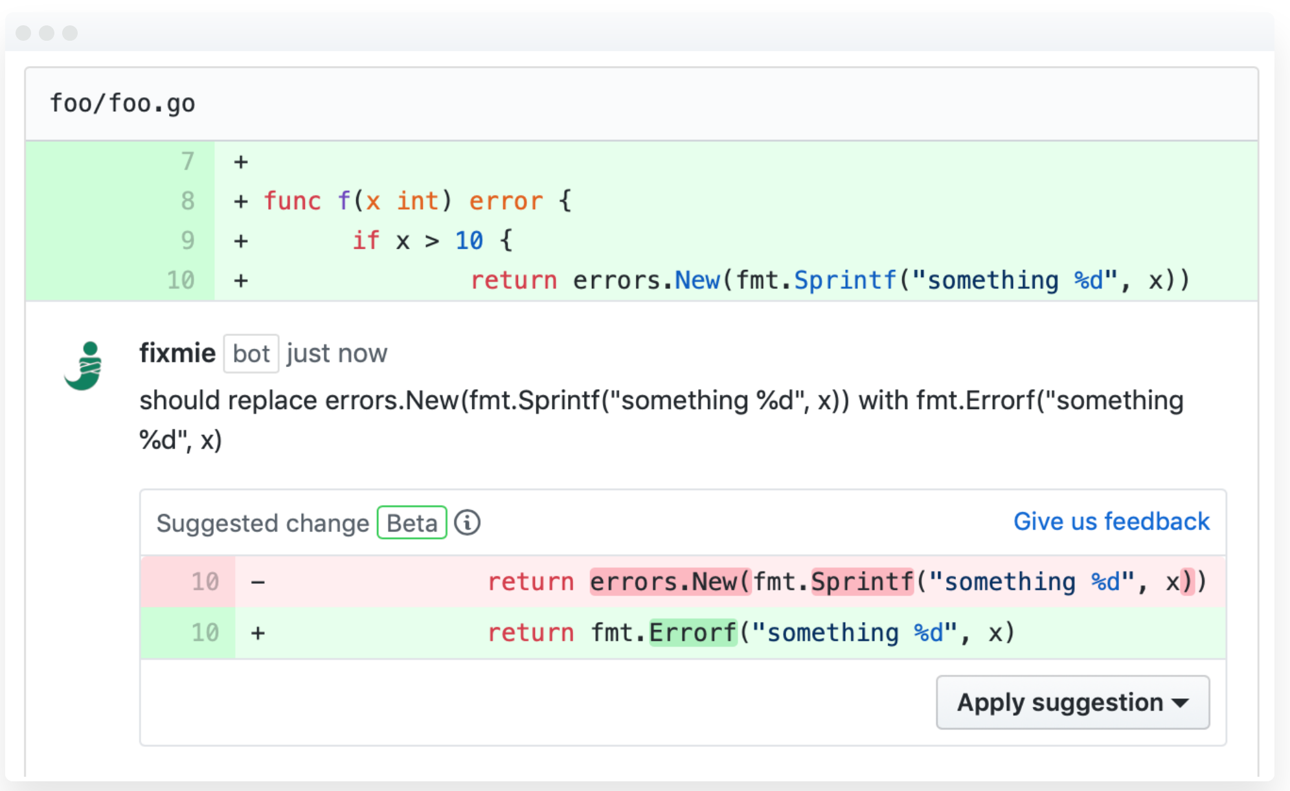The image size is (1290, 791).
Task: Click the gray minimize window dot
Action: 47,32
